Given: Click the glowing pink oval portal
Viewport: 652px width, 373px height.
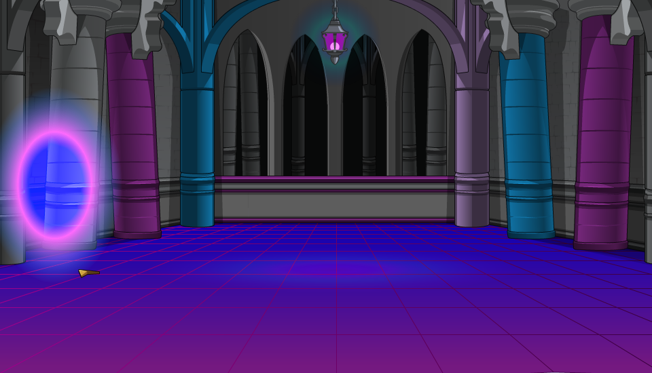Looking at the screenshot, I should click(x=54, y=184).
